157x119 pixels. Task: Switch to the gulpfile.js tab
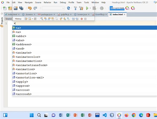pos(65,14)
